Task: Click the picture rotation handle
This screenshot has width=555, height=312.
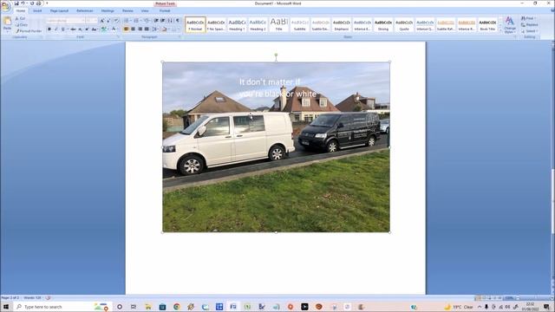Action: click(276, 55)
